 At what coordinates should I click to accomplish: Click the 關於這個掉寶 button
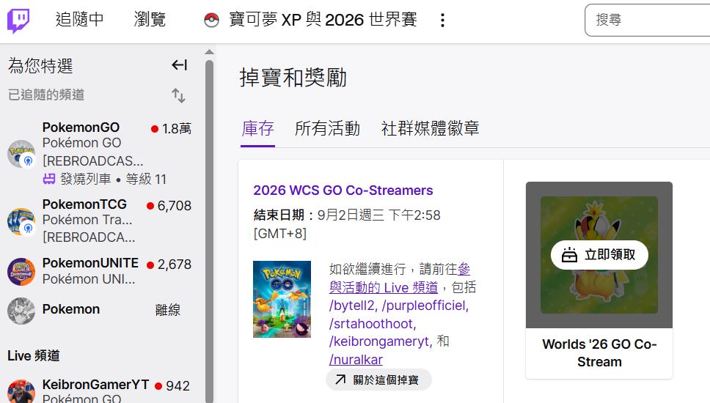[x=378, y=380]
